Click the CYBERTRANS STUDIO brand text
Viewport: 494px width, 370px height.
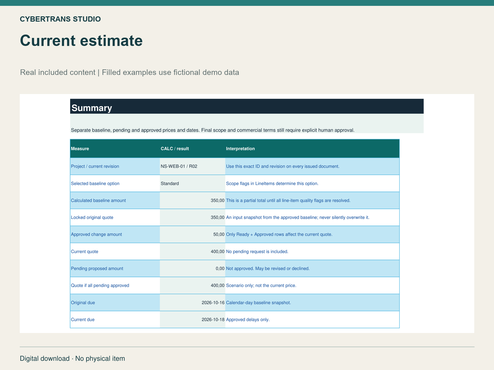60,19
